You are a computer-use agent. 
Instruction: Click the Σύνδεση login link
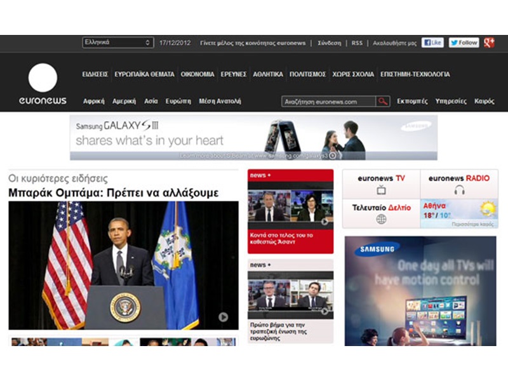(329, 43)
